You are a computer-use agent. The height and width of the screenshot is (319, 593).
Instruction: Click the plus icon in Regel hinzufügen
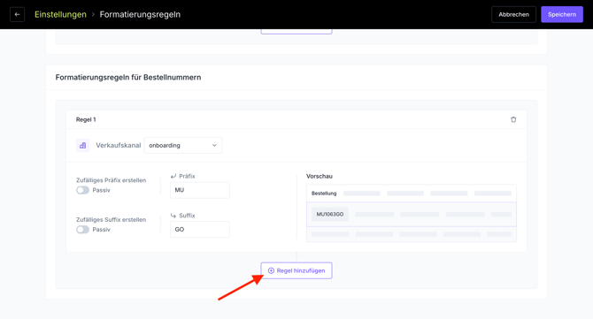click(271, 270)
